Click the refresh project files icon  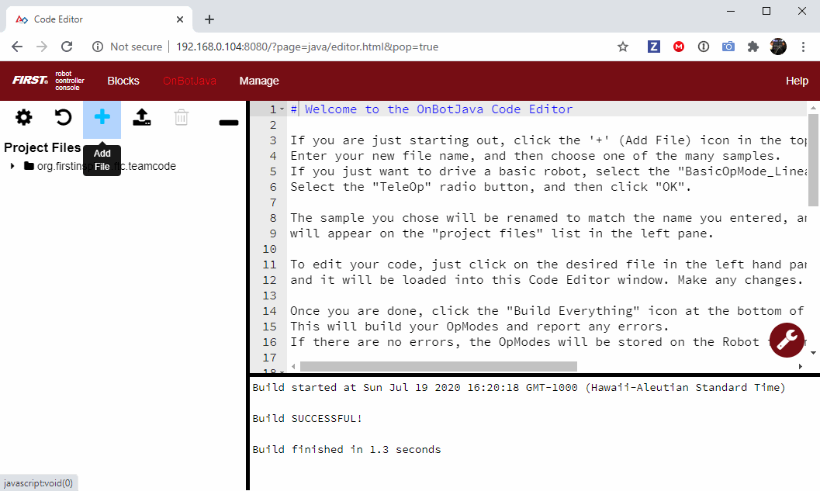pos(63,118)
